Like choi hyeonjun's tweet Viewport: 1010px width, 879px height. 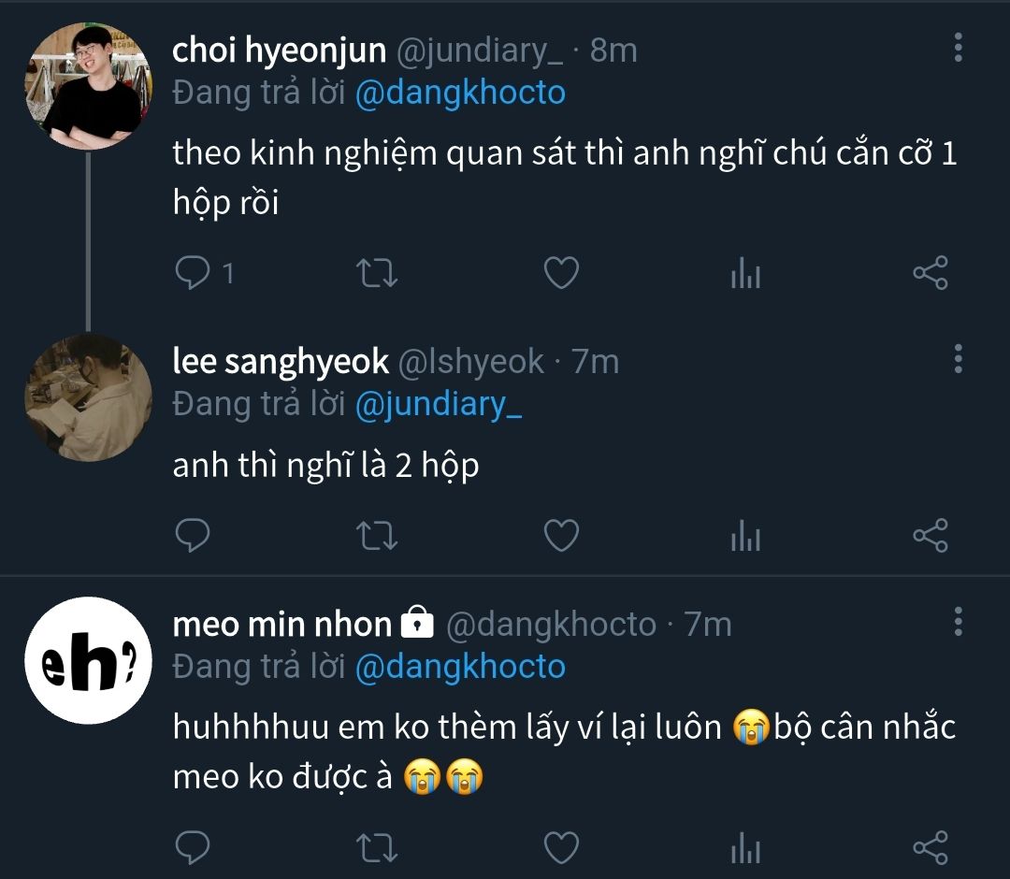pos(561,273)
